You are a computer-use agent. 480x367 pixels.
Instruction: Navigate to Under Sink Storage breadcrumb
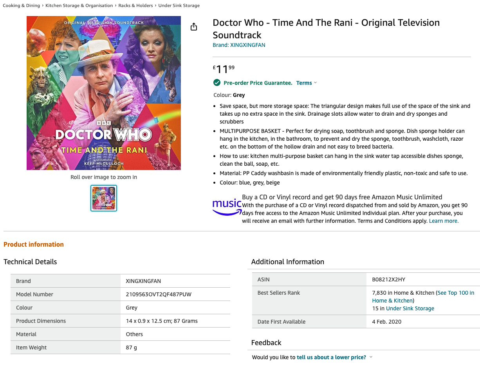tap(179, 5)
